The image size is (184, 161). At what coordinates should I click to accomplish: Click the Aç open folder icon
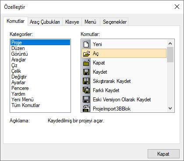click(x=86, y=54)
